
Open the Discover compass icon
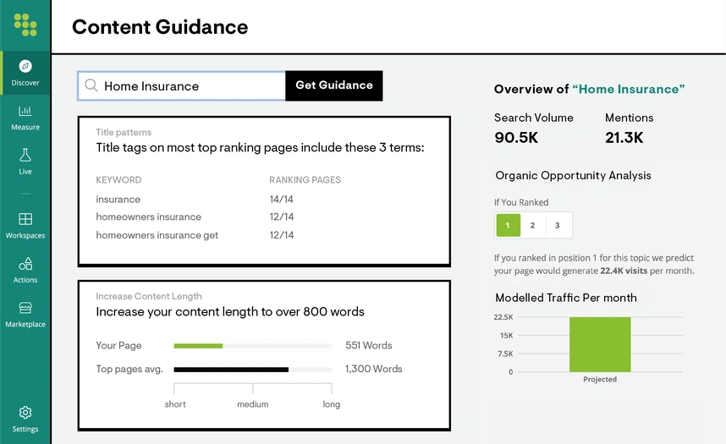point(25,66)
